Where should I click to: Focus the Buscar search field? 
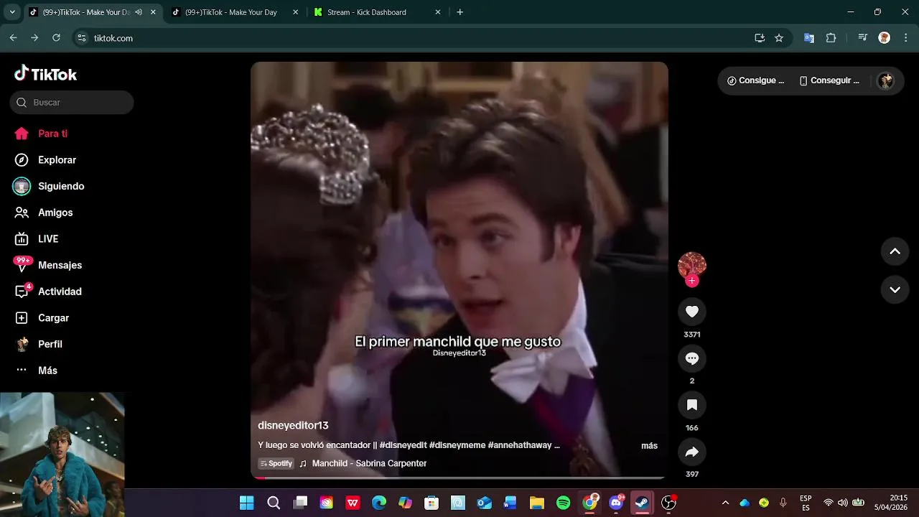[72, 102]
